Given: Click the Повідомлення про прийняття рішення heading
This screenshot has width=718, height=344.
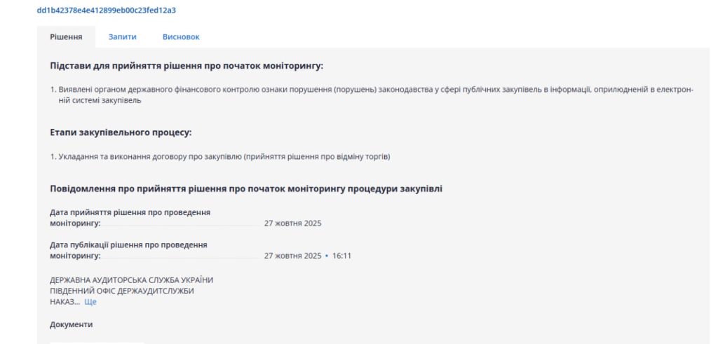Looking at the screenshot, I should click(245, 189).
